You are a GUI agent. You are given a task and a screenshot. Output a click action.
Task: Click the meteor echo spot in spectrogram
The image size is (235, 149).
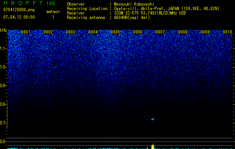pos(153,119)
